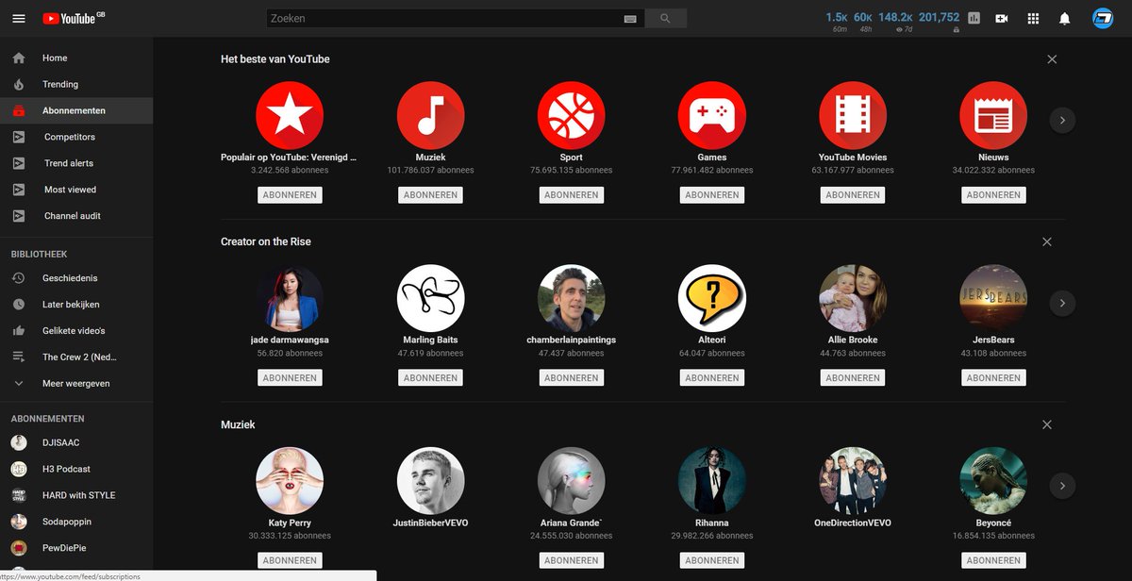The width and height of the screenshot is (1132, 581).
Task: Click the Alteori question mark avatar
Action: pos(711,298)
